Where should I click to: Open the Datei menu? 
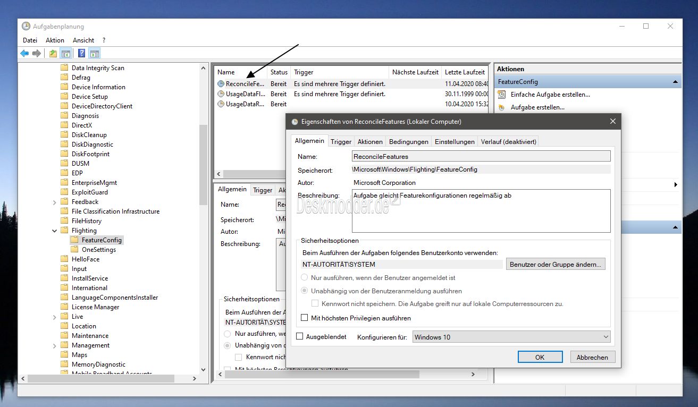[x=30, y=40]
